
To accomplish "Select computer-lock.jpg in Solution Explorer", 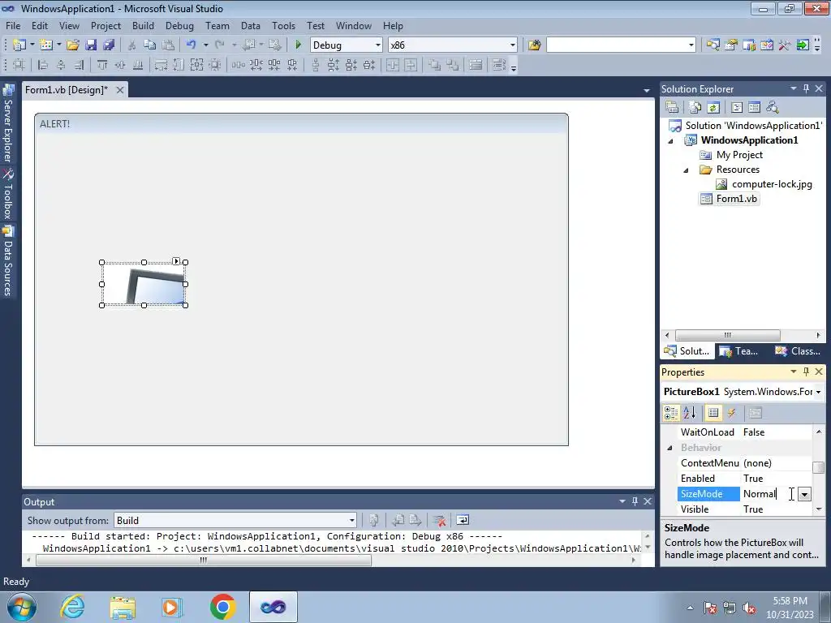I will 772,184.
